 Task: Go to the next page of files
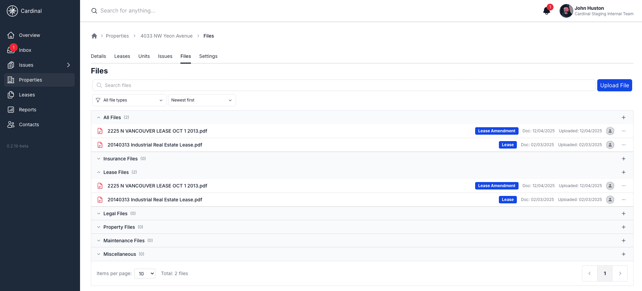click(x=620, y=273)
